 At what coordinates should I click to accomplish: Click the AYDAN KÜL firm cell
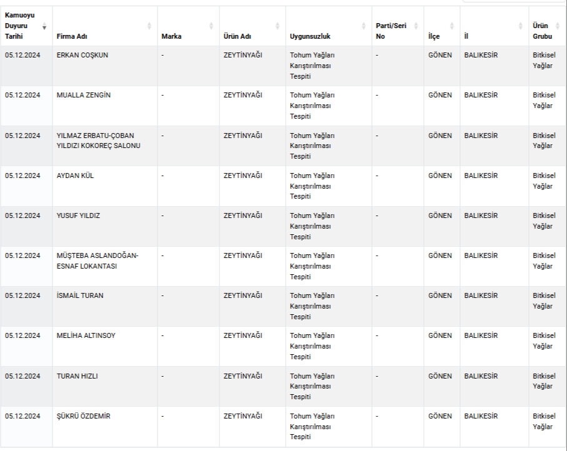click(x=75, y=176)
